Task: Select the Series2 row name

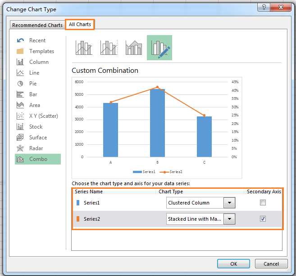Action: coord(92,219)
